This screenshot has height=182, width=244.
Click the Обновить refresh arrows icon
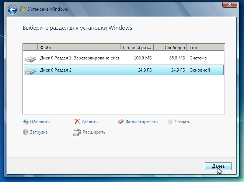tap(26, 122)
